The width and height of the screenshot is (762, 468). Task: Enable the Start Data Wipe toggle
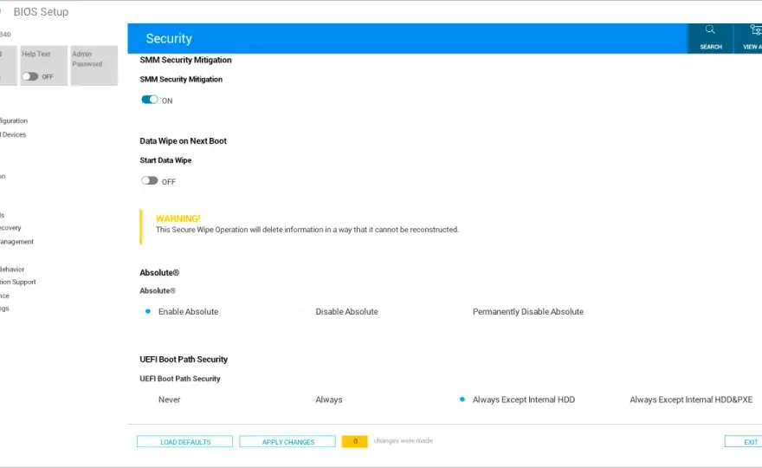(150, 181)
